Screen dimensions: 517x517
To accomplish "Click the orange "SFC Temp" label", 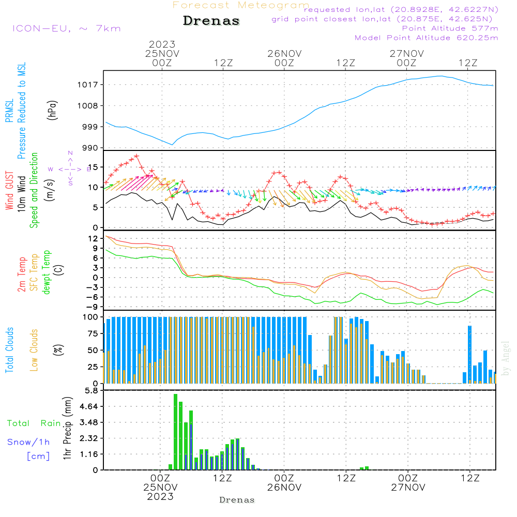I will pos(34,272).
